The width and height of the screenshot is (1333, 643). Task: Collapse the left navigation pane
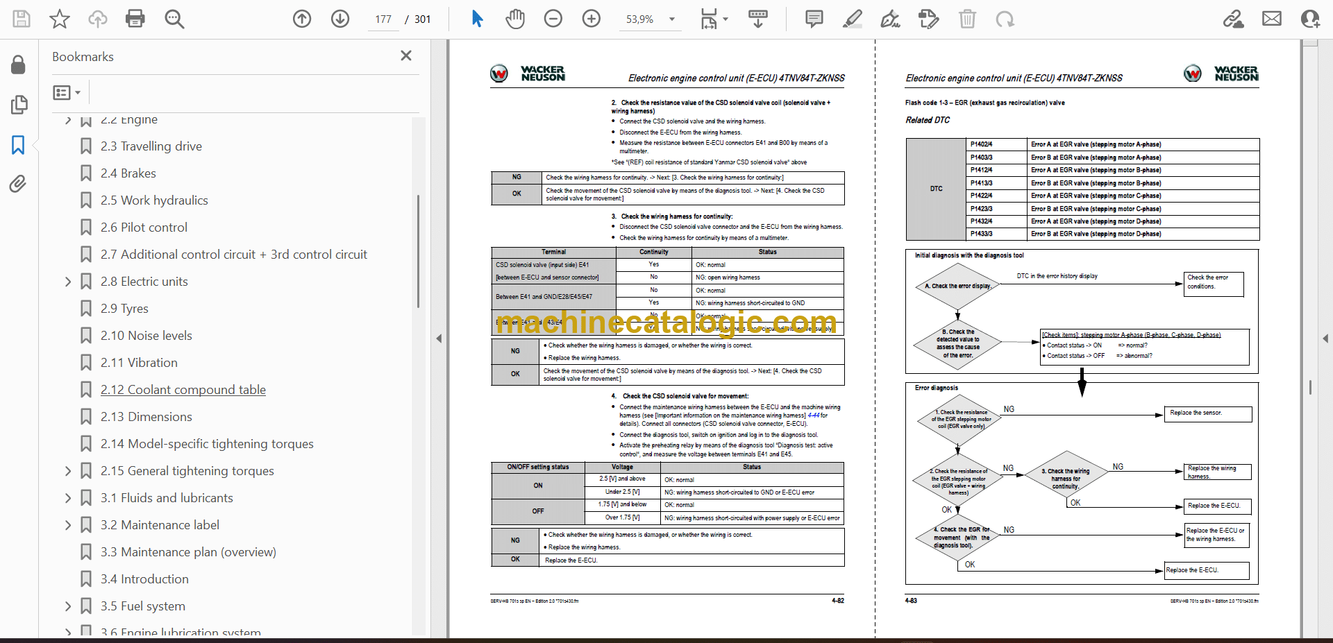[x=439, y=338]
